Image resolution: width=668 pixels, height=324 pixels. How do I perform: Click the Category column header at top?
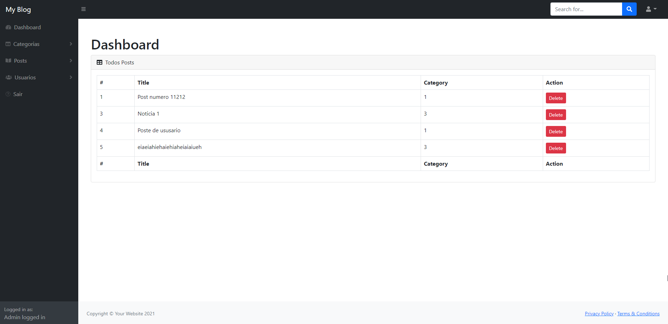(x=482, y=82)
